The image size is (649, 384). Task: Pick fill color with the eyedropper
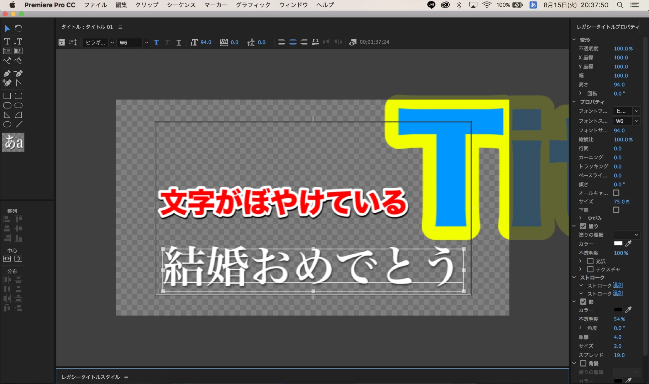click(628, 244)
